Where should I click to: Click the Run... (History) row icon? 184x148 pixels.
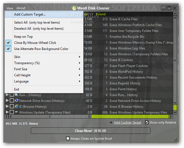[x=16, y=95]
